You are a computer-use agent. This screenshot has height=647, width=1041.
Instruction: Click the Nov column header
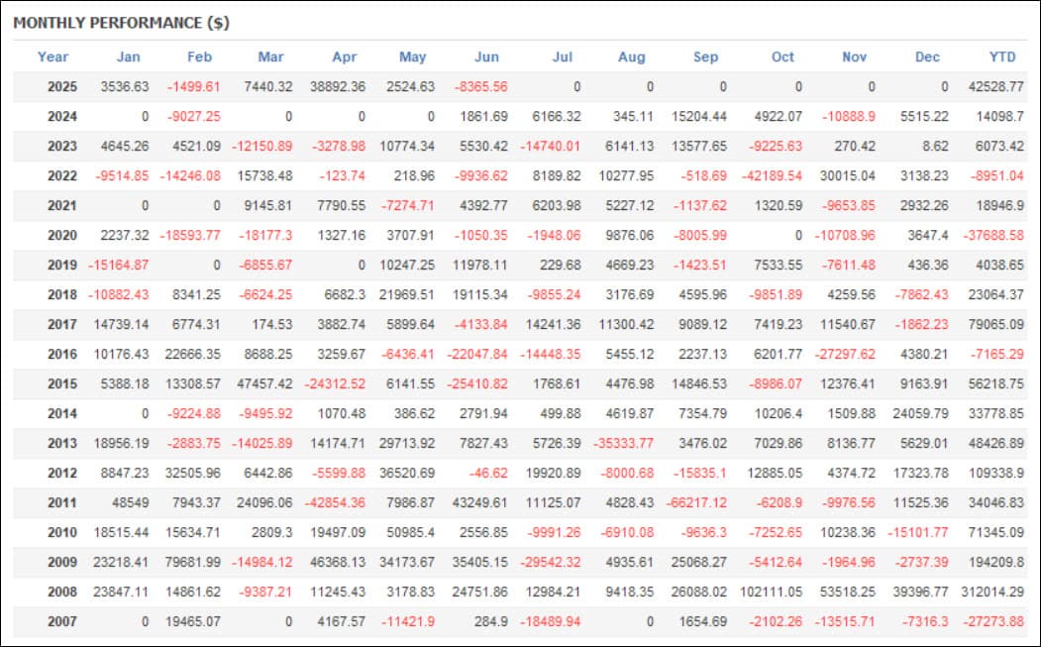pyautogui.click(x=855, y=57)
